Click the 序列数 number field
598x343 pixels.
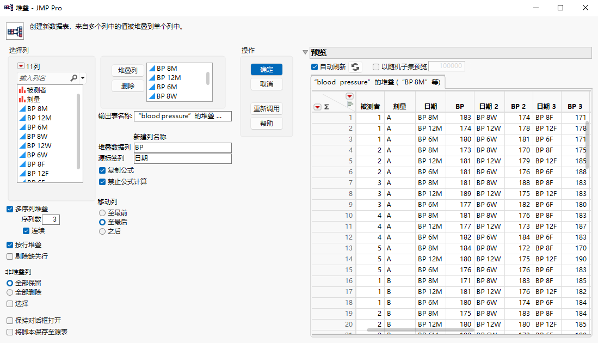(x=51, y=219)
